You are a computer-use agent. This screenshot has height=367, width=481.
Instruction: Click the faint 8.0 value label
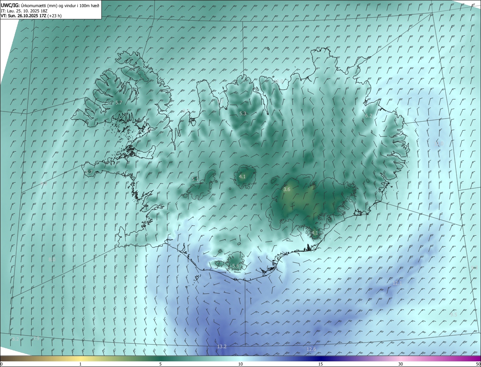[52, 259]
